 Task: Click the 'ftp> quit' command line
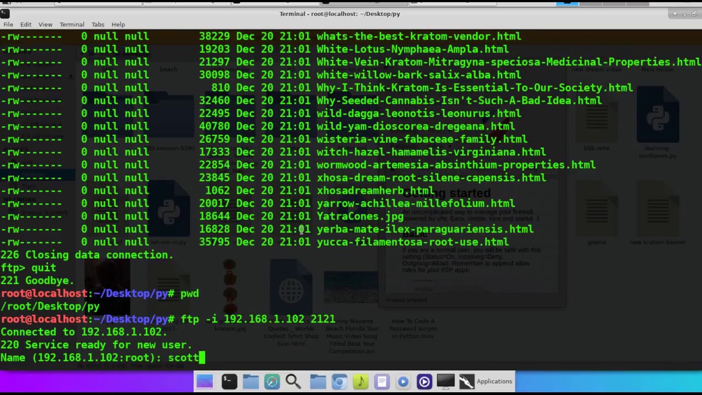28,268
